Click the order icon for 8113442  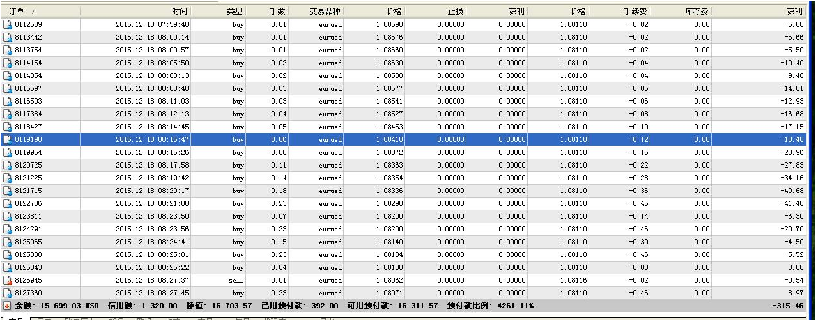tap(8, 37)
